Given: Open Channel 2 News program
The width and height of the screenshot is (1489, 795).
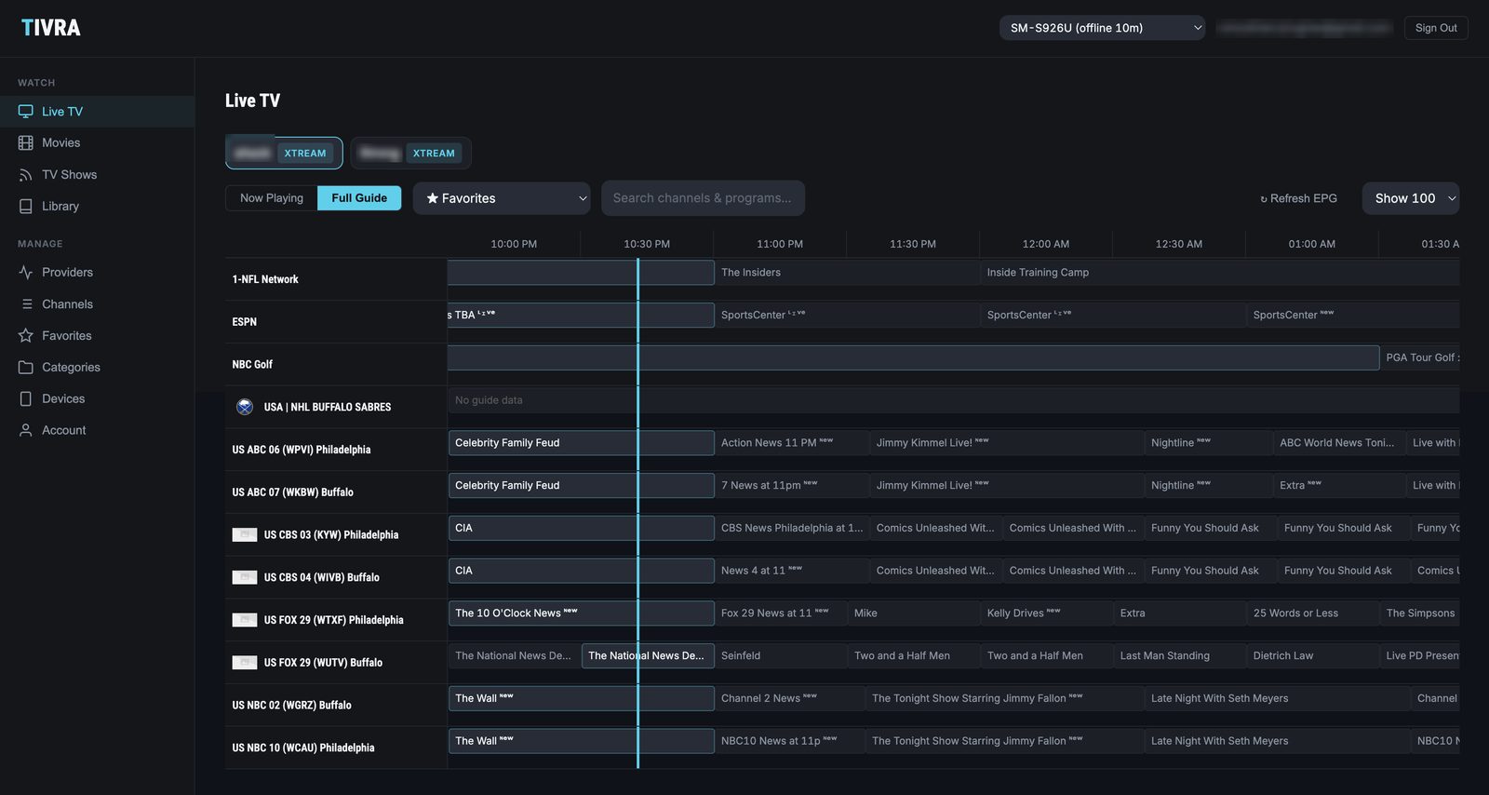Looking at the screenshot, I should click(x=789, y=698).
